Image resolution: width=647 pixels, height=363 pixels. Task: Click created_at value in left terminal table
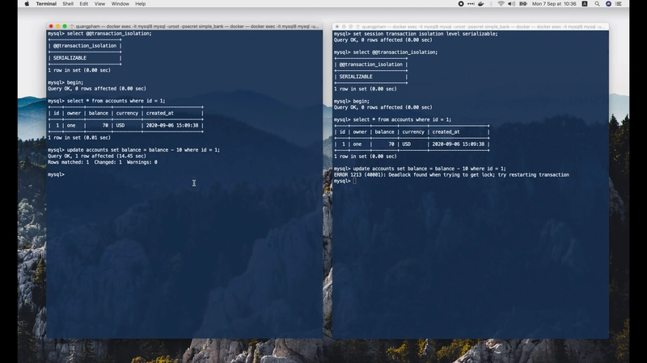click(x=172, y=126)
